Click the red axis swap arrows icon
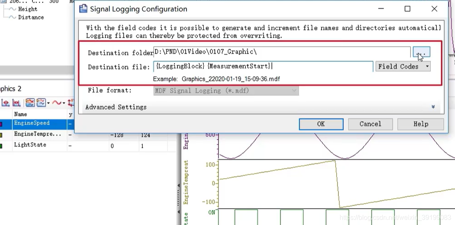Screen dimensions: 455x225 pyautogui.click(x=71, y=102)
